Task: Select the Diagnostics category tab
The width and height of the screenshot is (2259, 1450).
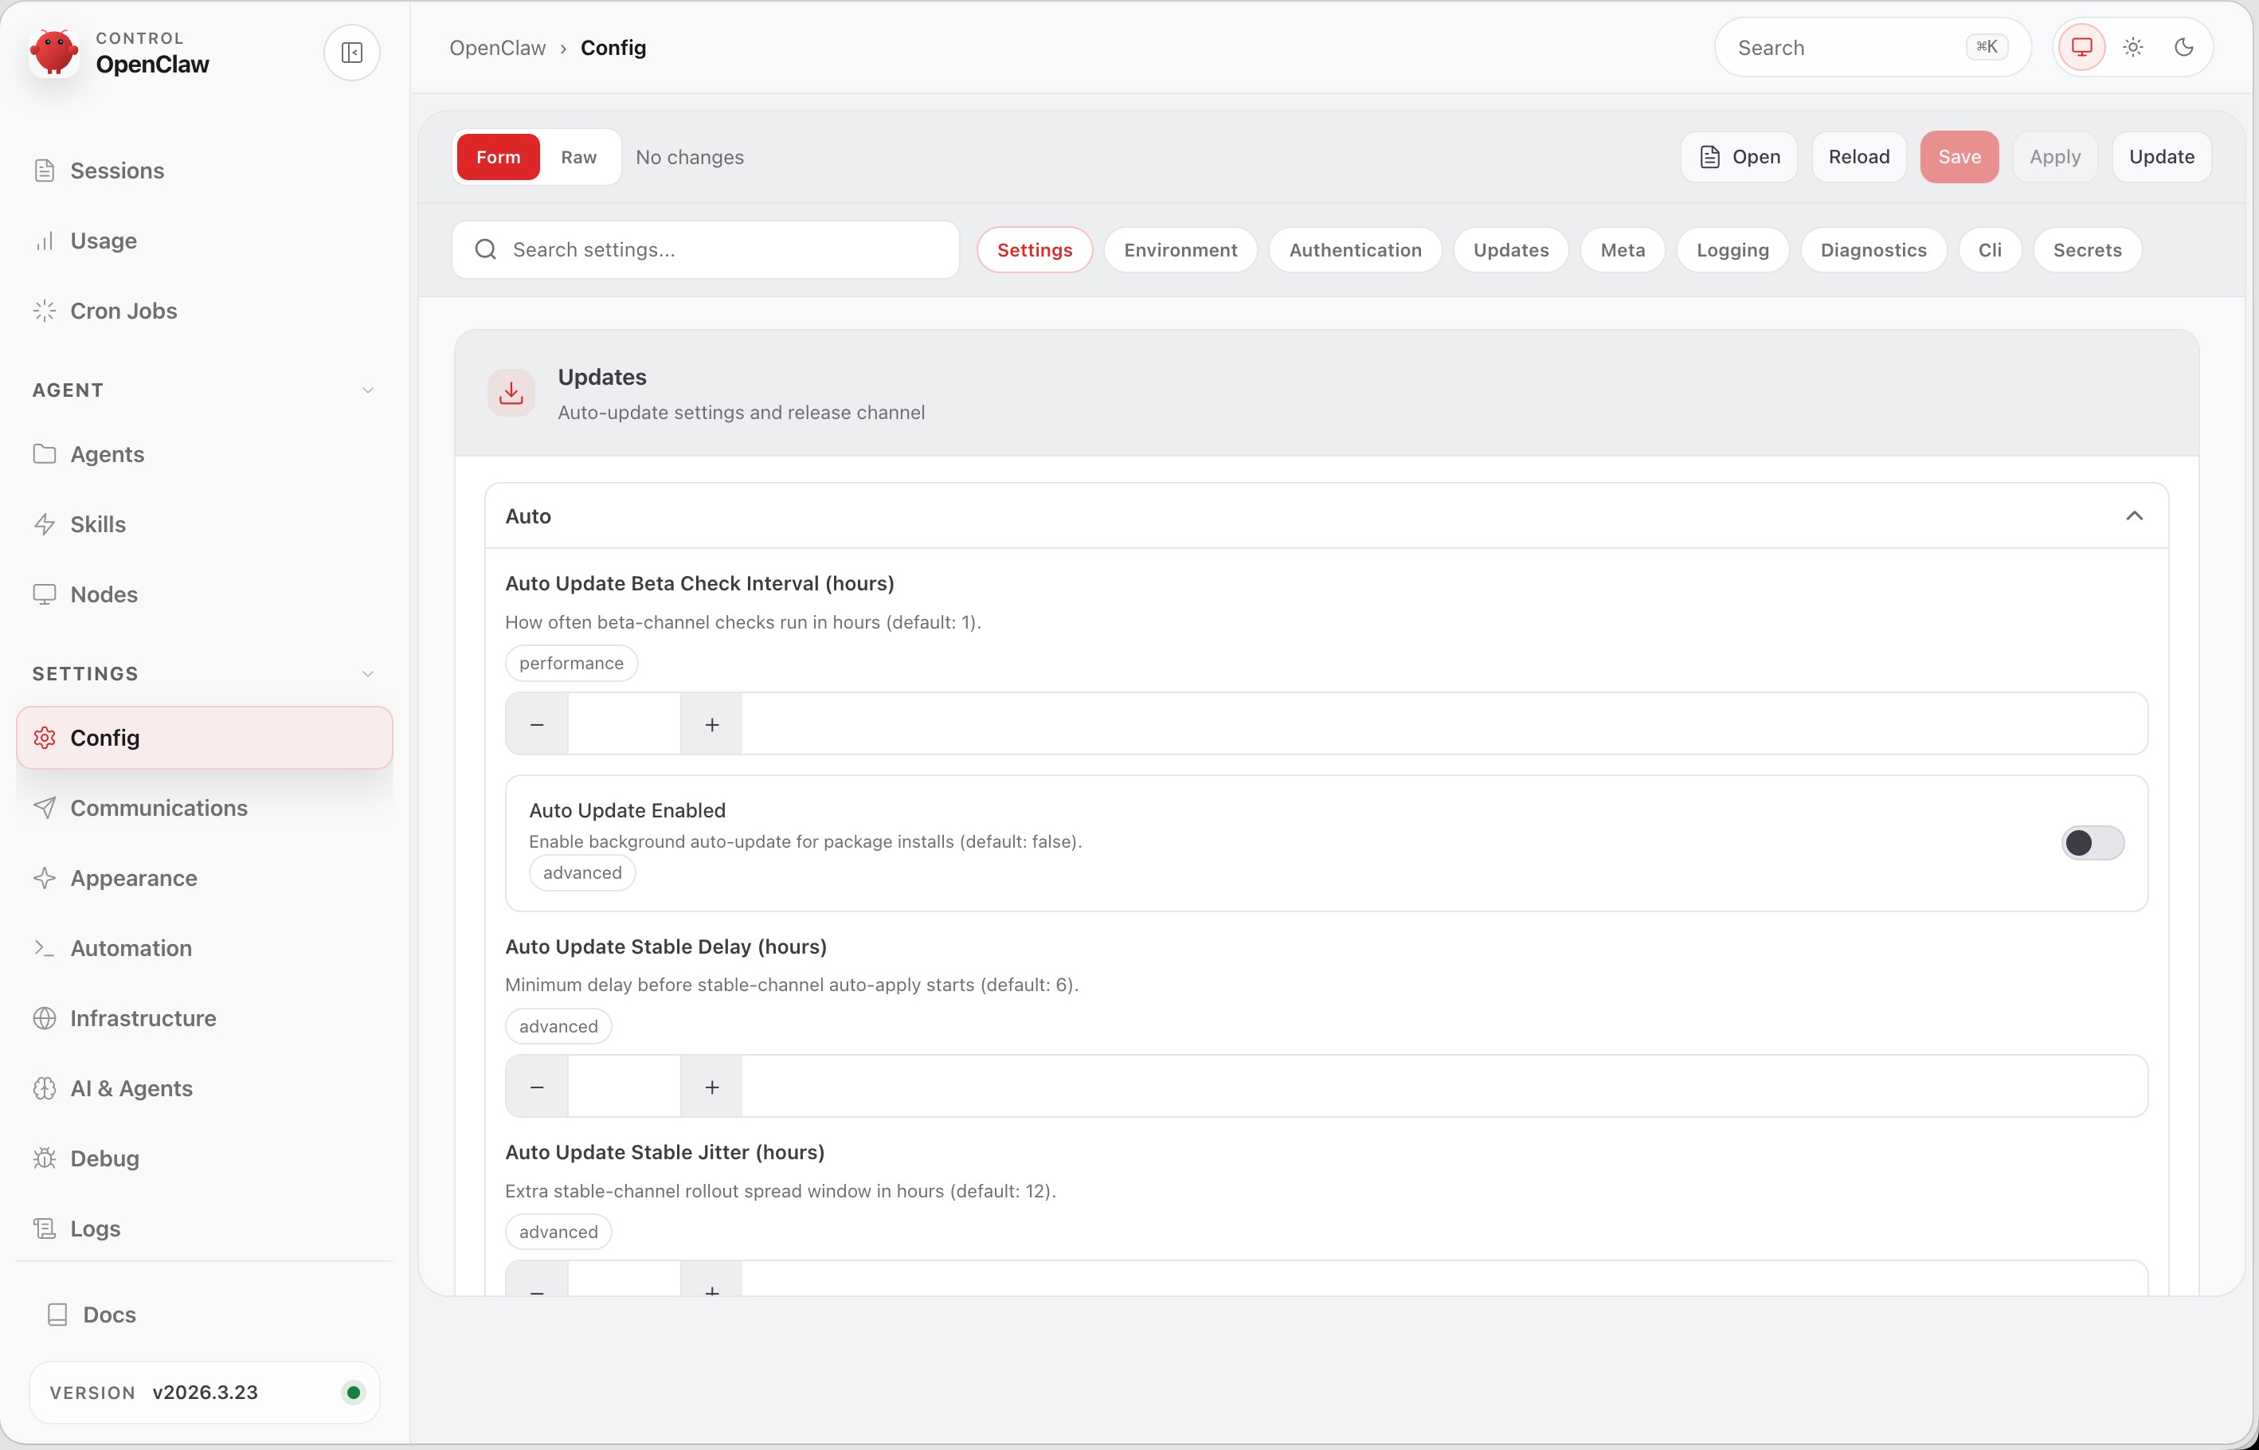Action: pyautogui.click(x=1873, y=249)
